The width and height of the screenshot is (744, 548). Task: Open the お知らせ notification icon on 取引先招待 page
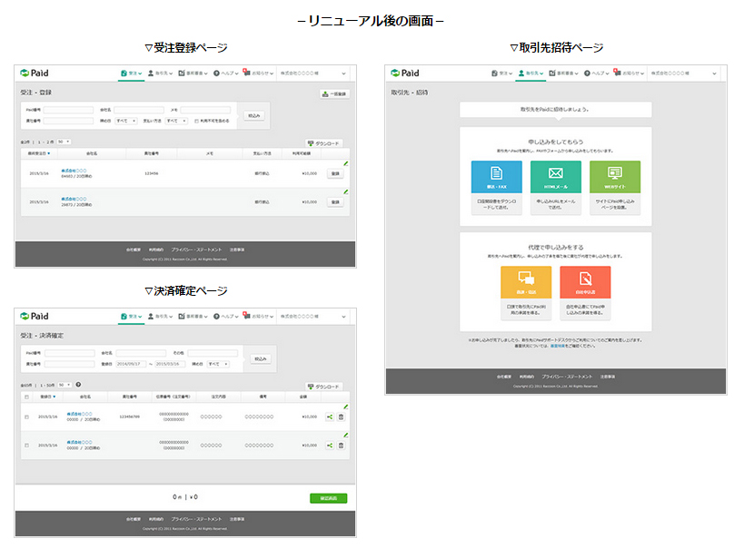[617, 72]
